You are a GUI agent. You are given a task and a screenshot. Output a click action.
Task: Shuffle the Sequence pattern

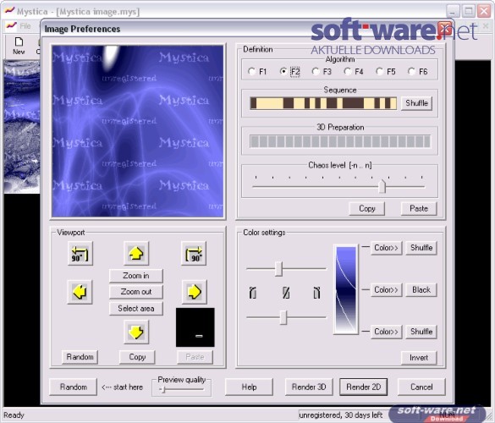point(416,103)
